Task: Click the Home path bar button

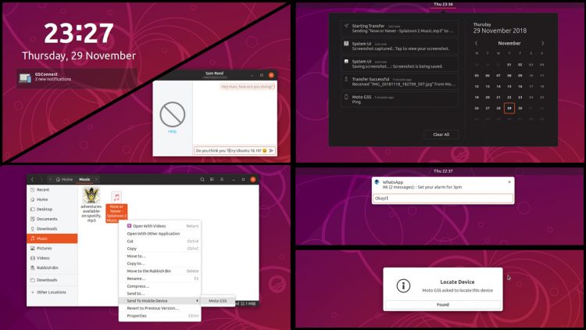Action: tap(64, 180)
